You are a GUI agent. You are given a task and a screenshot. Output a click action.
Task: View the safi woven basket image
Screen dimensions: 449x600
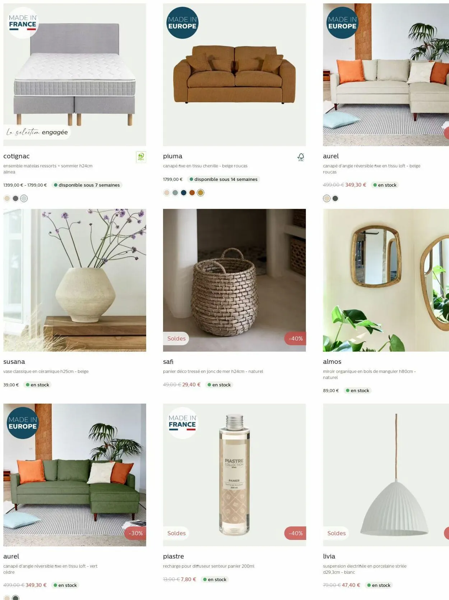pyautogui.click(x=235, y=280)
